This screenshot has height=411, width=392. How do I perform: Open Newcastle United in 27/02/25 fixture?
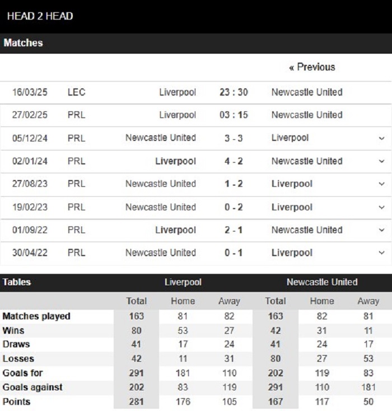click(x=307, y=115)
